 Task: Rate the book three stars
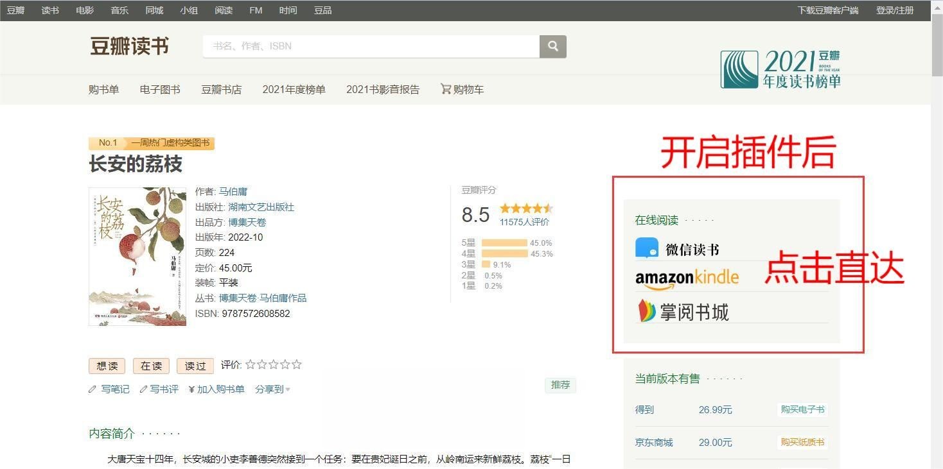tap(274, 364)
